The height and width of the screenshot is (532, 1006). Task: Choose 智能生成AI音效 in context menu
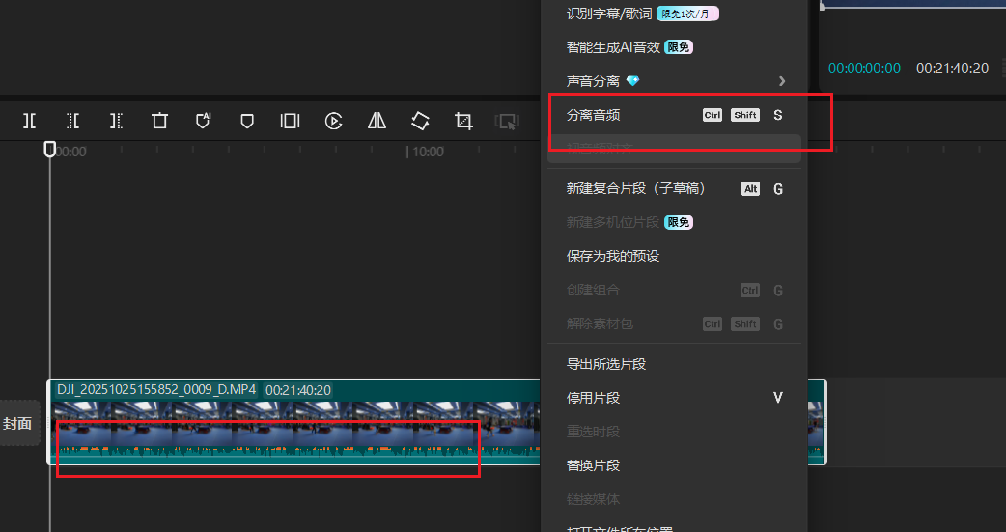click(x=613, y=47)
